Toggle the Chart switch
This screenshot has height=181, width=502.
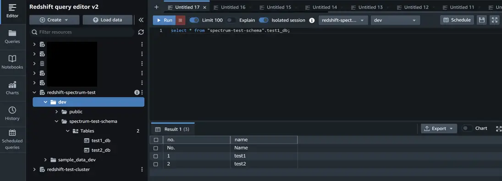(x=467, y=128)
